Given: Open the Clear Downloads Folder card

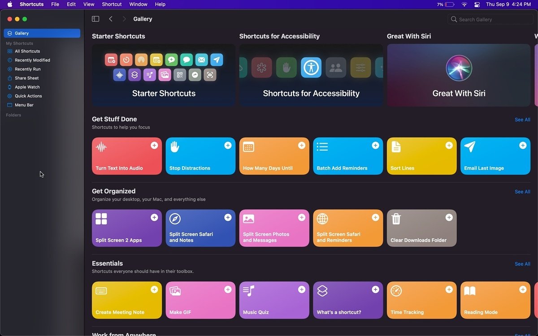Looking at the screenshot, I should coord(422,228).
